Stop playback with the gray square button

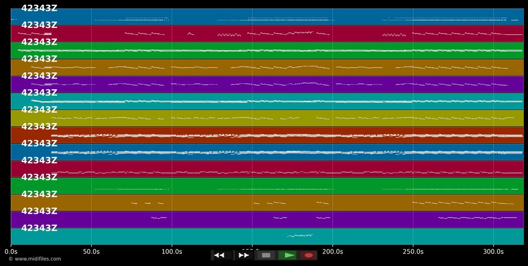tap(266, 255)
